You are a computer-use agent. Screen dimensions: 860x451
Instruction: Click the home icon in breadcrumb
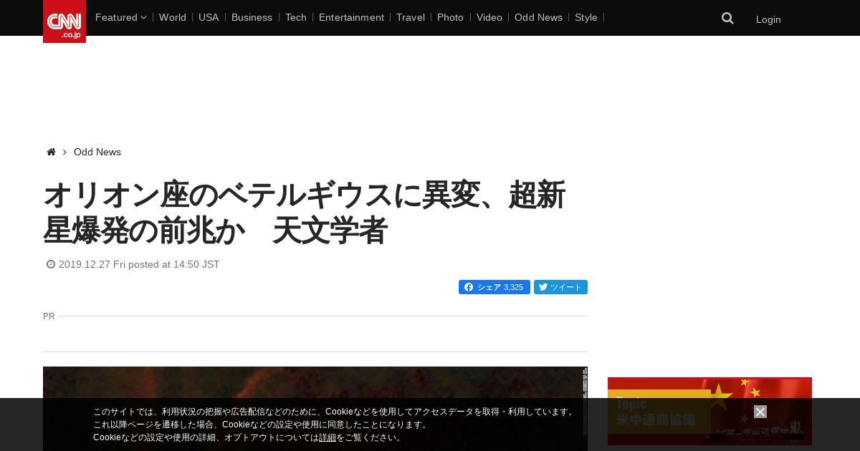coord(51,152)
